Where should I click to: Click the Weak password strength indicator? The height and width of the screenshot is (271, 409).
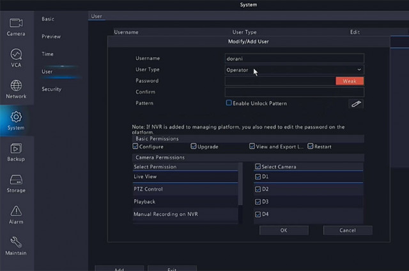click(x=350, y=81)
